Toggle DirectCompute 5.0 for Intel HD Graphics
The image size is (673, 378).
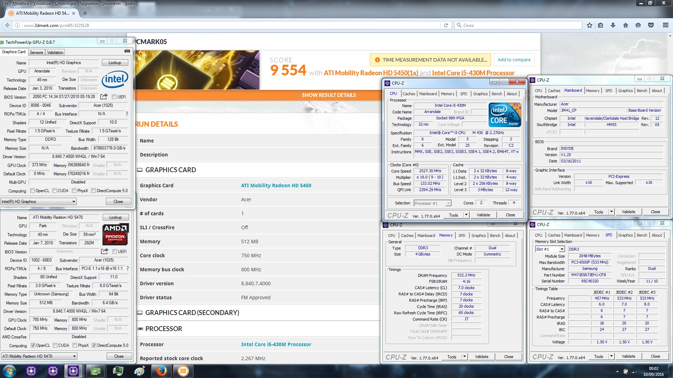(93, 191)
